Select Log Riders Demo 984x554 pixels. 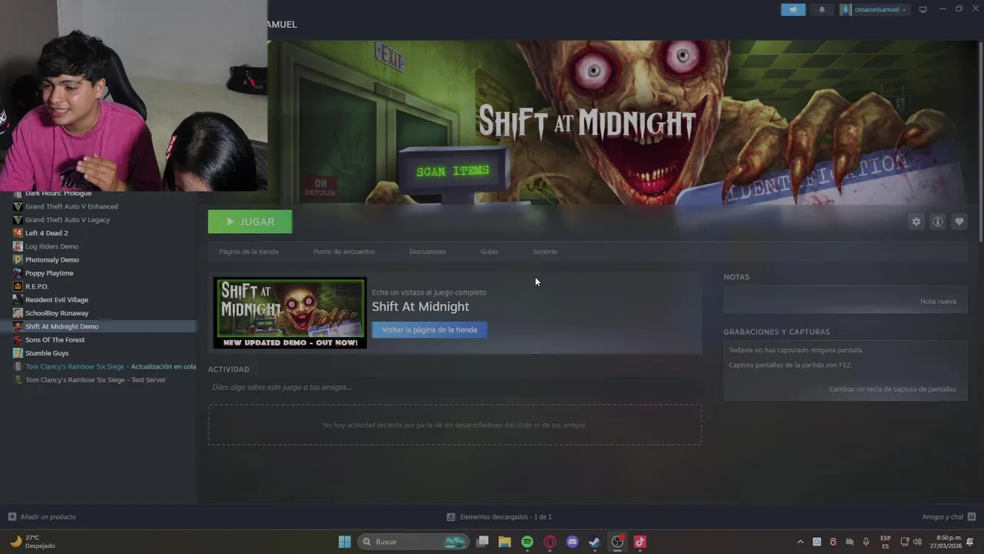tap(52, 246)
